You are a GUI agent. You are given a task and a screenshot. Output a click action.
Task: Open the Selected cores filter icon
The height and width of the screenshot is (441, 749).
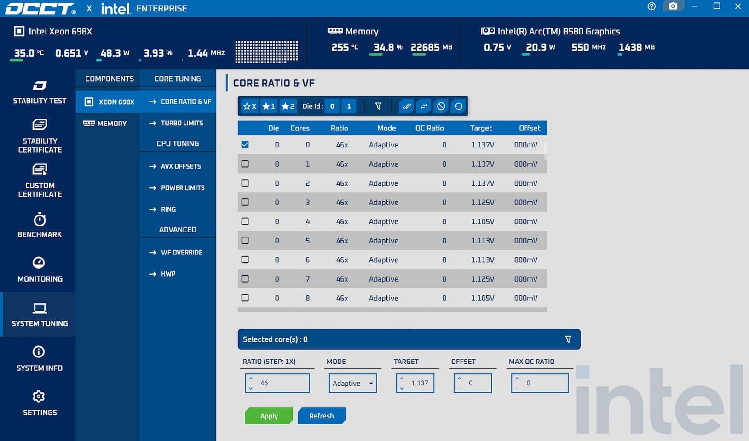click(x=568, y=339)
